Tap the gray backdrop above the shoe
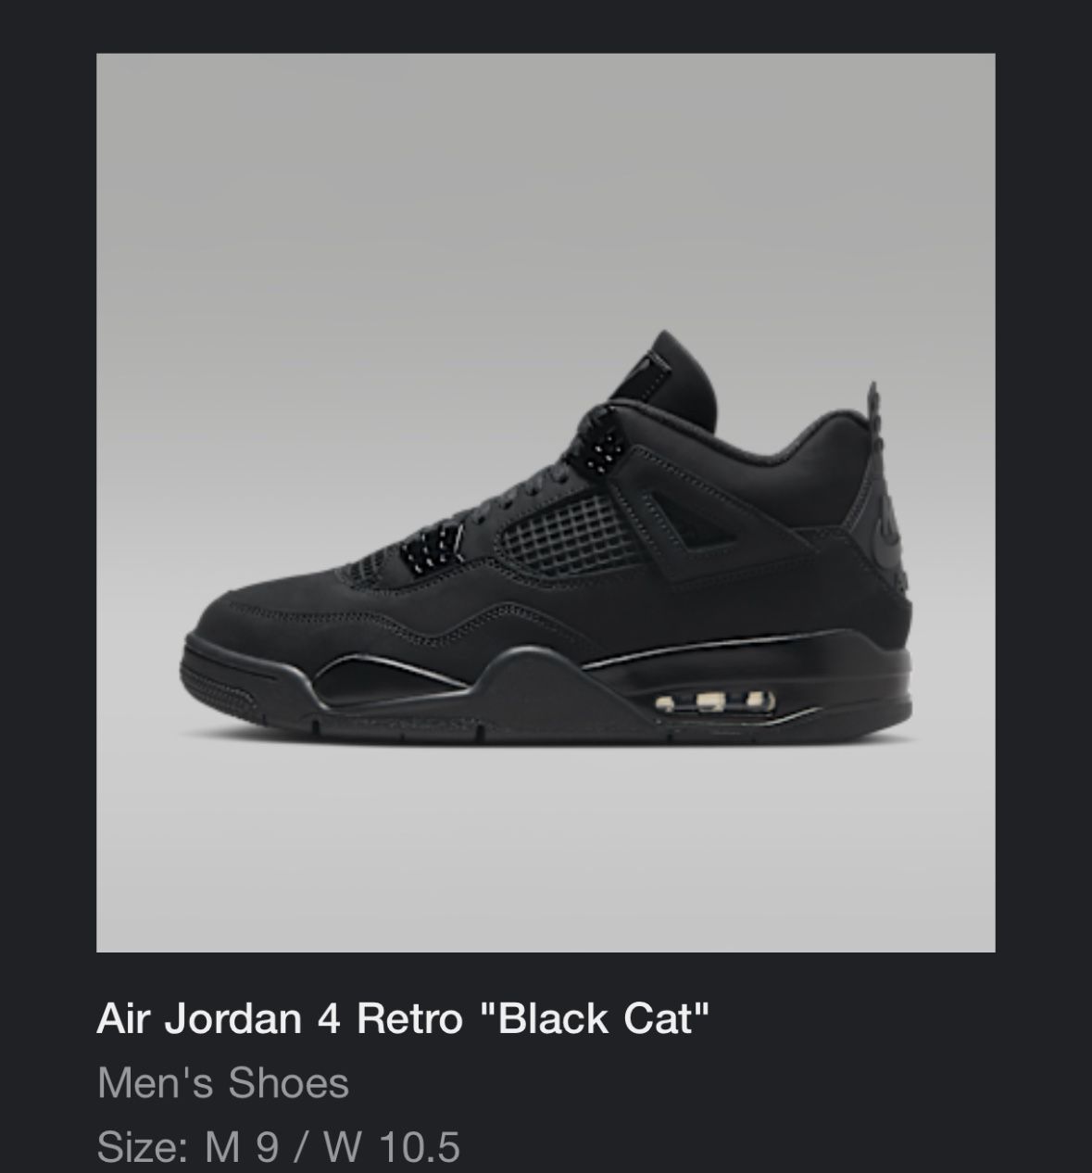1092x1173 pixels. [546, 185]
